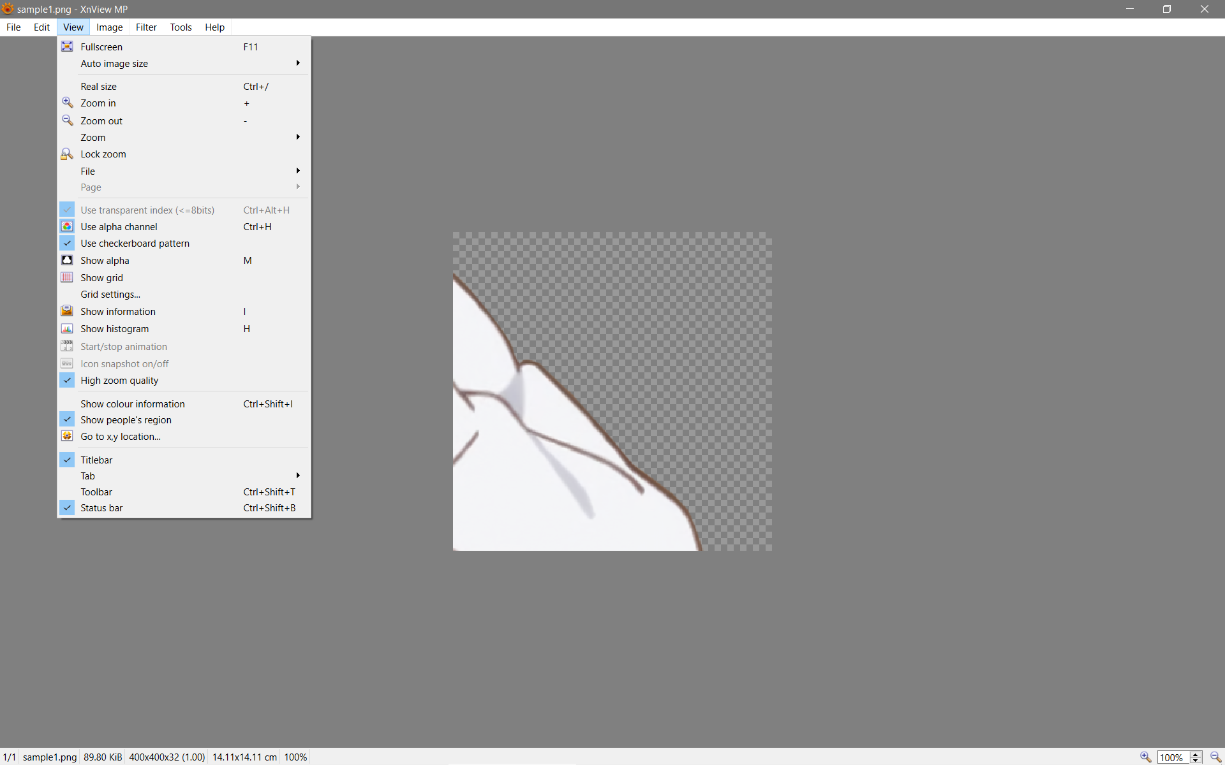The image size is (1225, 765).
Task: Open Grid settings dialog
Action: (110, 295)
